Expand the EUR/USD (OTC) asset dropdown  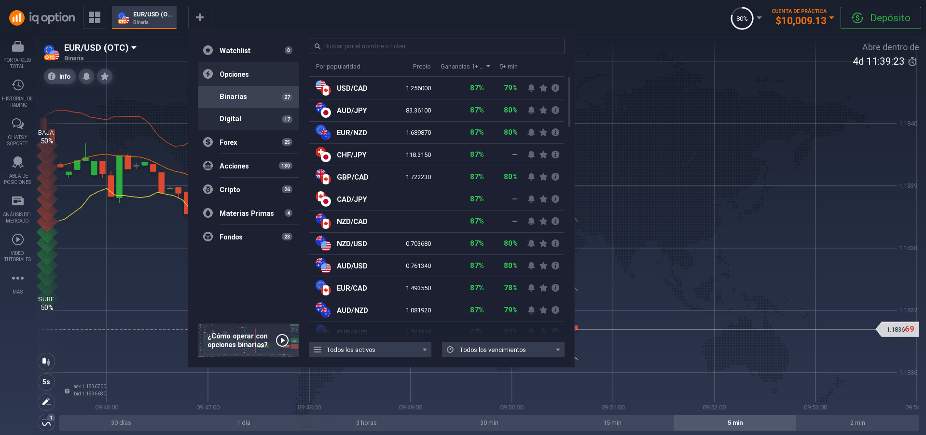click(134, 48)
